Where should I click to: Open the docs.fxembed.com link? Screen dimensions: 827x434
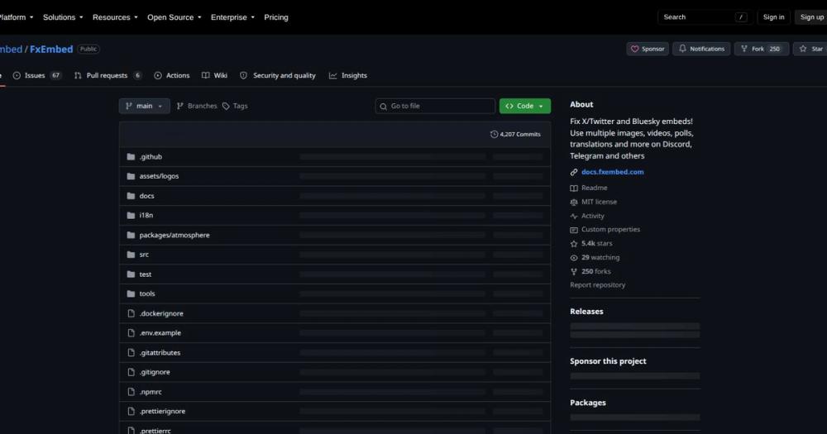pos(612,172)
